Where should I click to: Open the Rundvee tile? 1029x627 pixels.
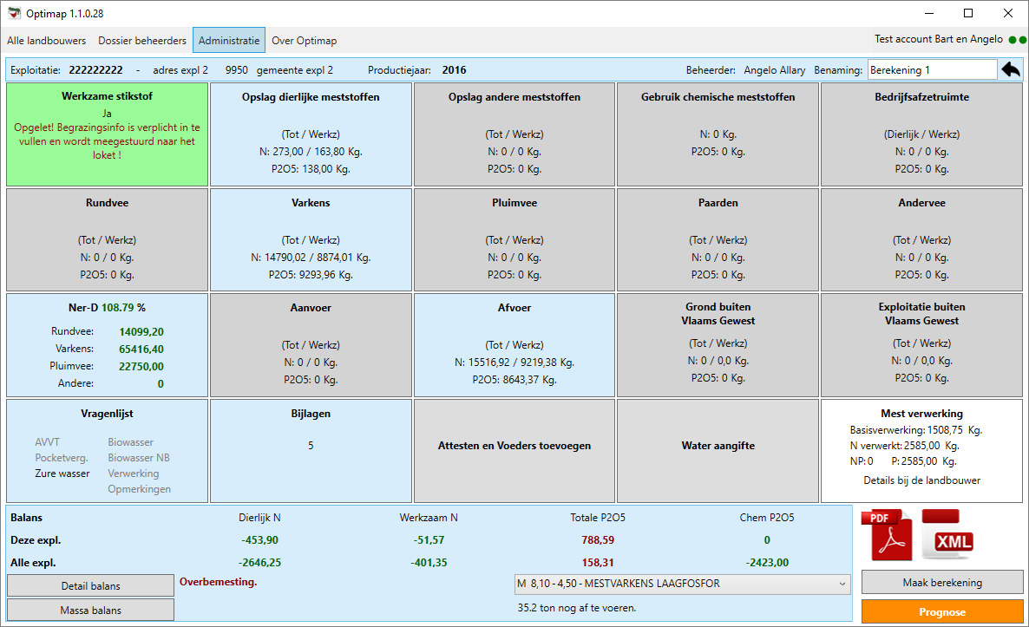click(x=107, y=240)
